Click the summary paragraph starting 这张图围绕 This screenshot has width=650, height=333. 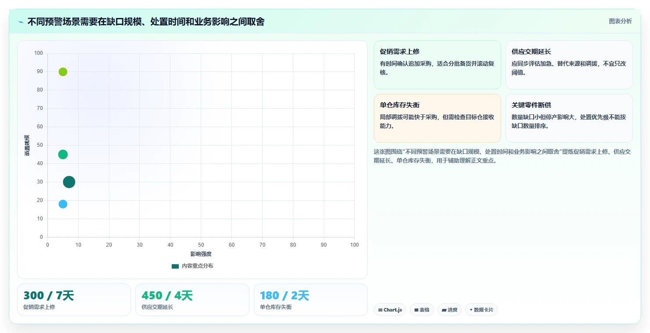[502, 156]
